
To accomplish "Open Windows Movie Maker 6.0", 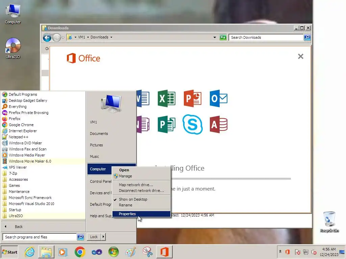I will click(30, 161).
